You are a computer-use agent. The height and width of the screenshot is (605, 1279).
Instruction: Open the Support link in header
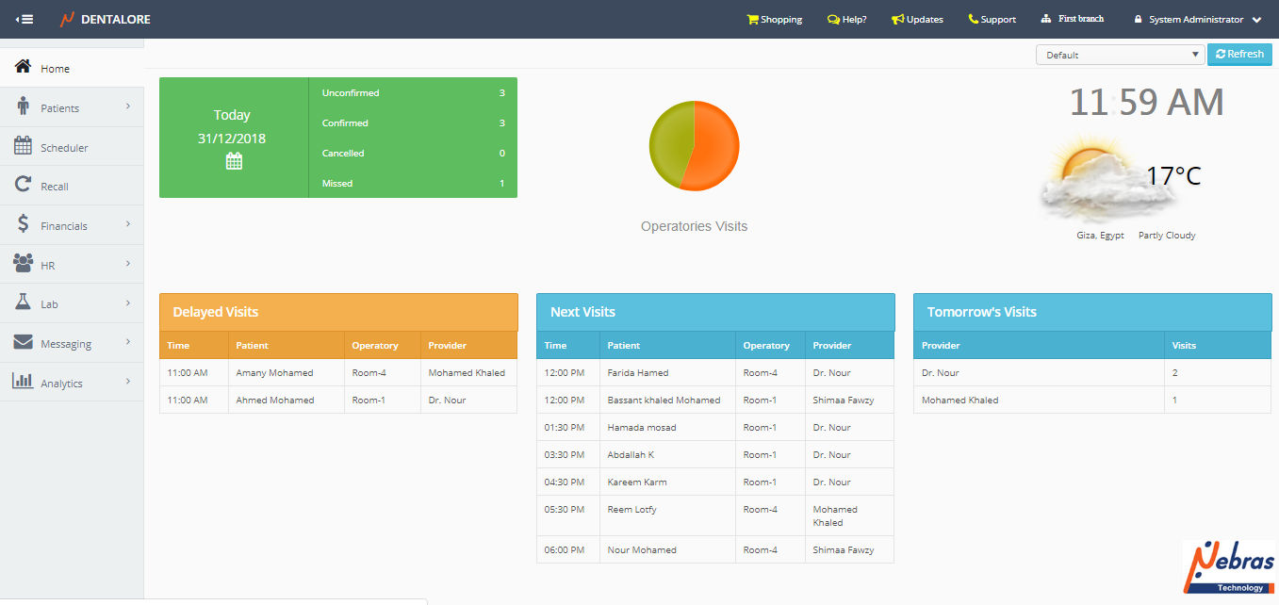point(992,19)
